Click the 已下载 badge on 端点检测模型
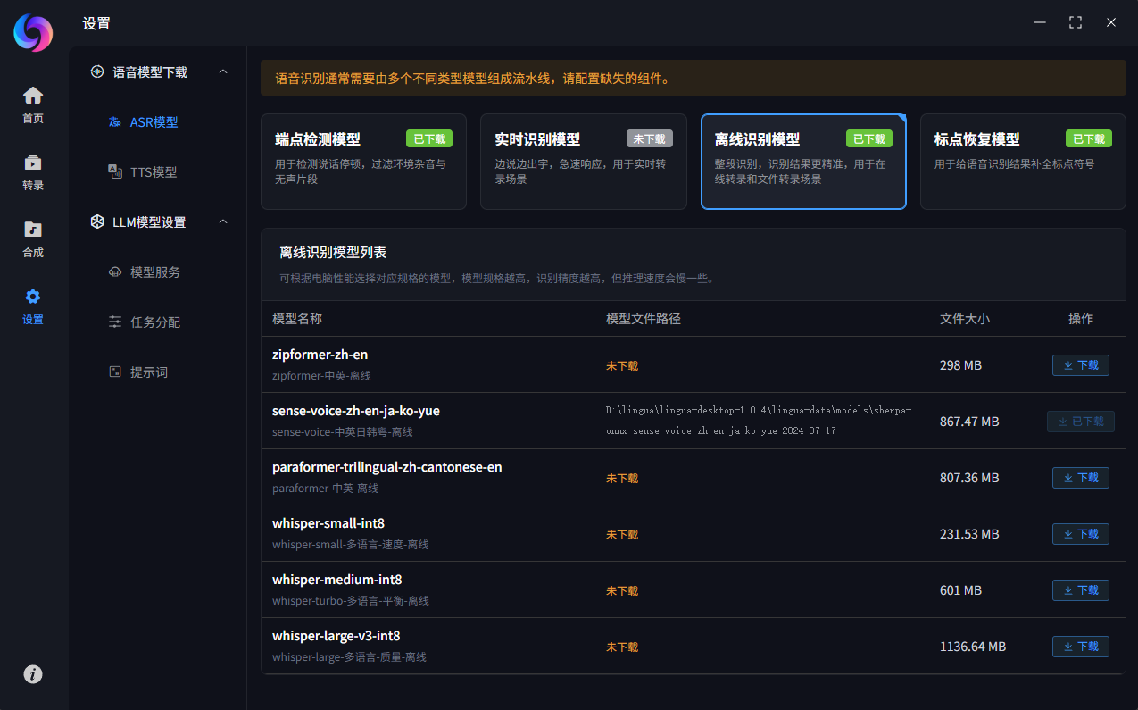Image resolution: width=1138 pixels, height=710 pixels. point(429,138)
